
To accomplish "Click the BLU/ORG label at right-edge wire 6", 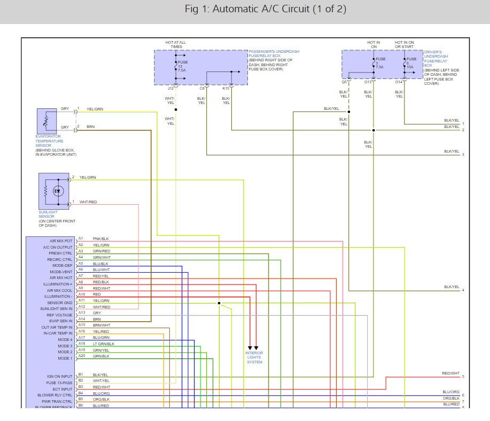I will (451, 392).
